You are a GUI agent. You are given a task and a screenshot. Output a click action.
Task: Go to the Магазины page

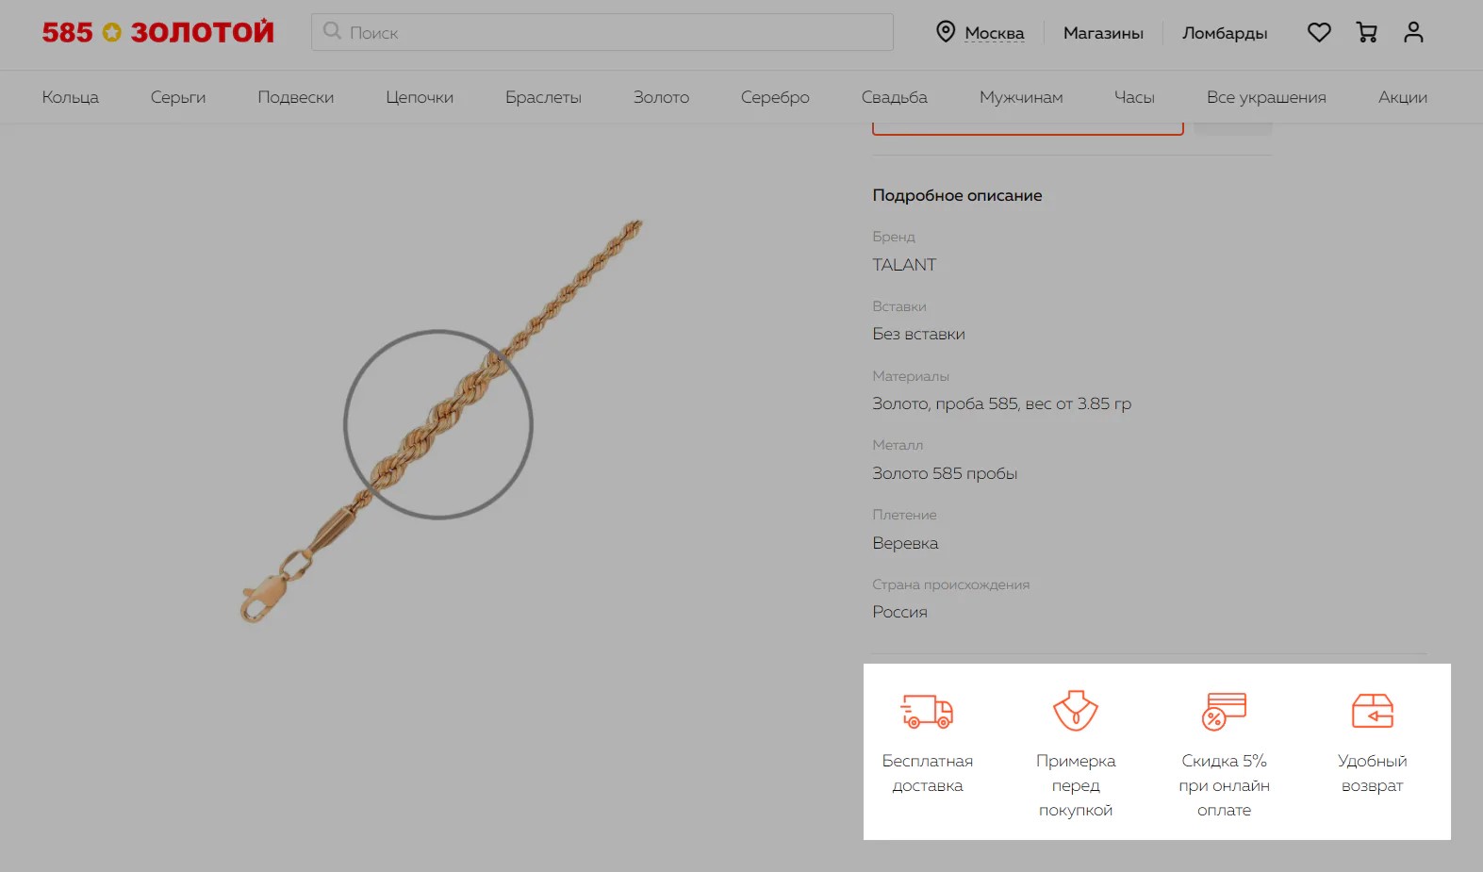click(x=1103, y=33)
